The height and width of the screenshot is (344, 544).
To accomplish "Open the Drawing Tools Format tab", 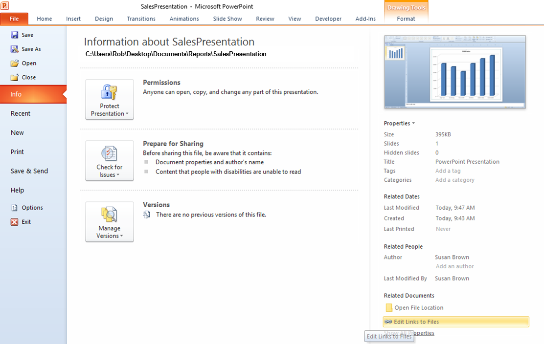I will click(406, 19).
